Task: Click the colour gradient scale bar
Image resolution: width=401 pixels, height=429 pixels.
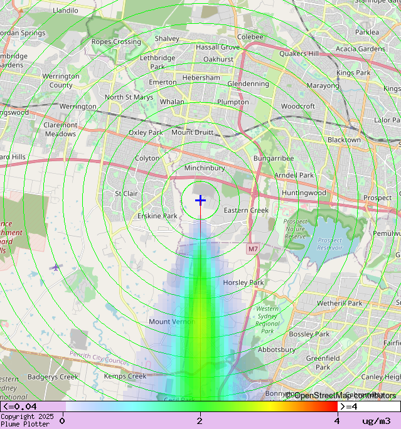Action: pos(201,406)
